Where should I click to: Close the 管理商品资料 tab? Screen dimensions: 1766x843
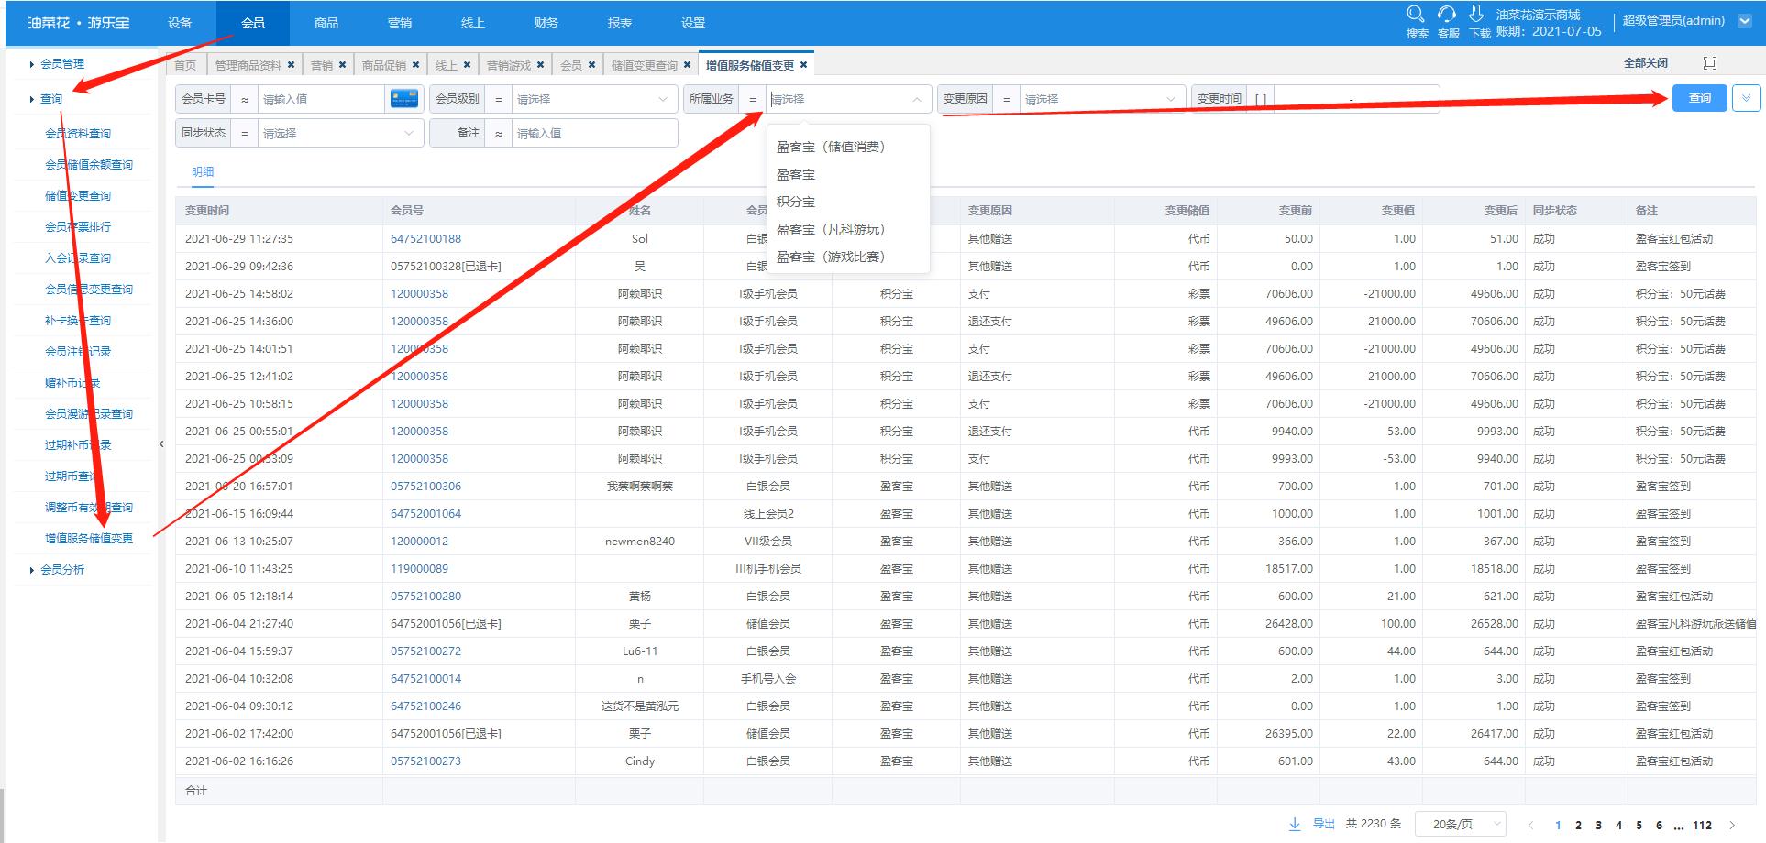click(291, 65)
